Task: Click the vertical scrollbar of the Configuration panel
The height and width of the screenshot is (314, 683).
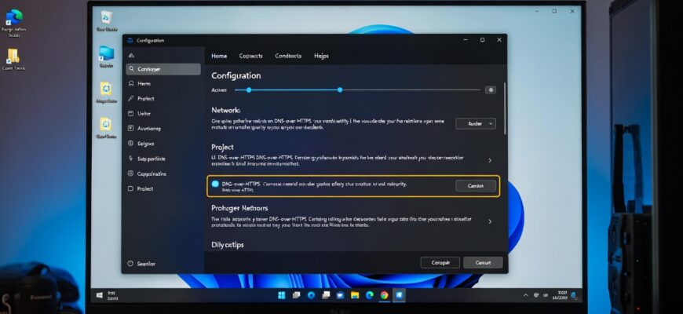Action: click(505, 109)
